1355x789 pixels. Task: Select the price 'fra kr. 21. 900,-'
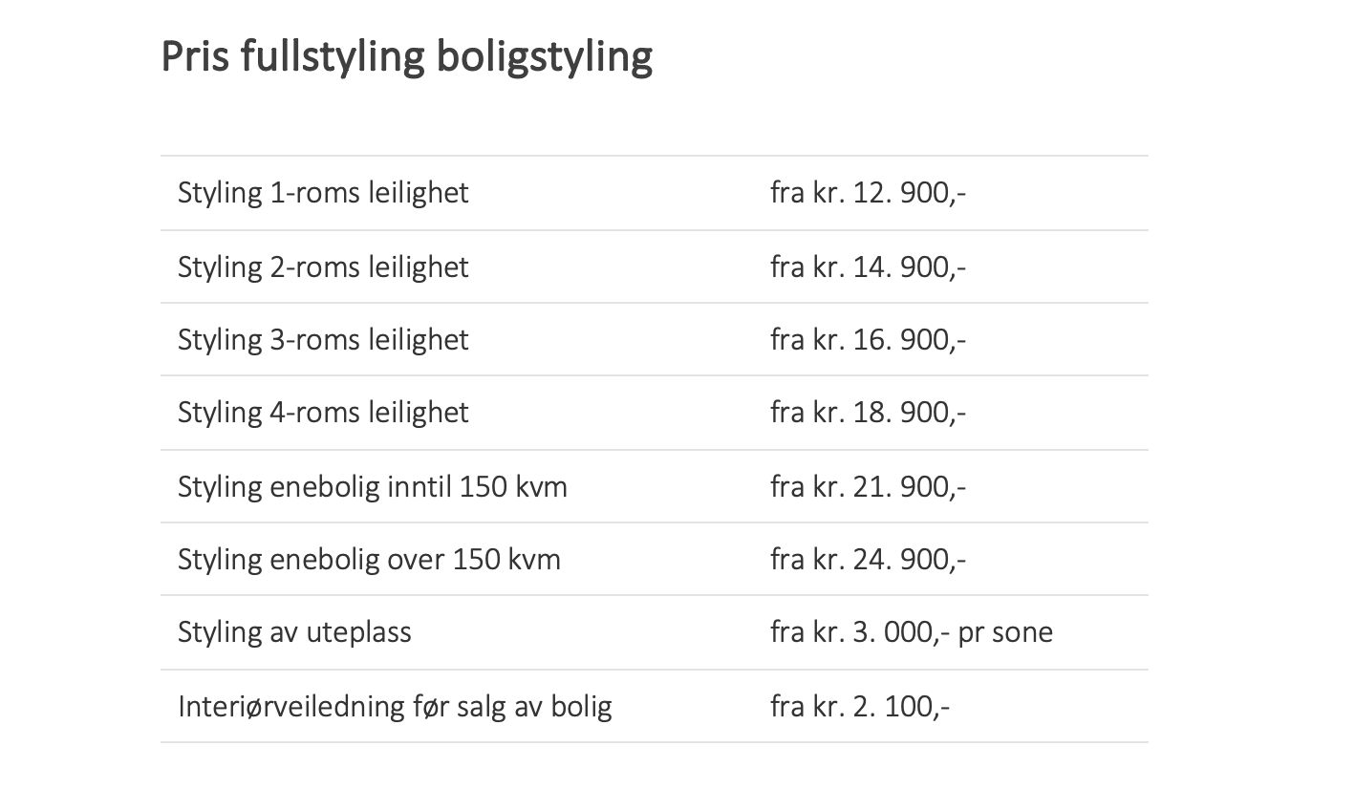[x=868, y=487]
